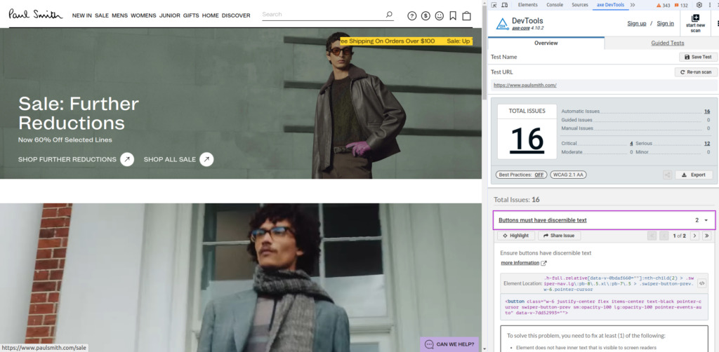This screenshot has height=352, width=719.
Task: Click the WCAG 2.1 AA standard pill
Action: (x=568, y=175)
